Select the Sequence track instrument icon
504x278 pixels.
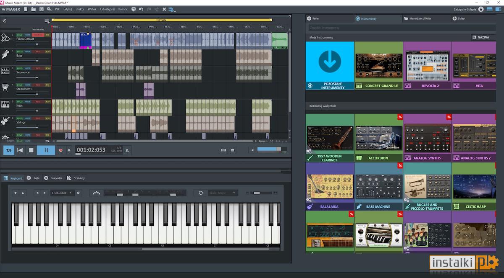click(x=5, y=71)
